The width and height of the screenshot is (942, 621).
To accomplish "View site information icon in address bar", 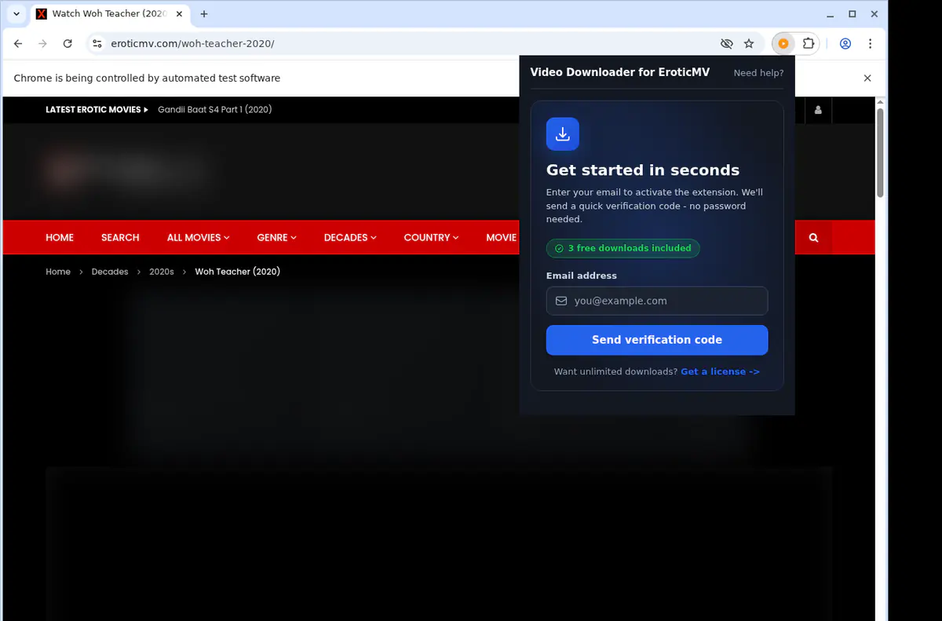I will [x=96, y=44].
